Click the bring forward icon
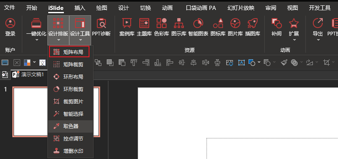This screenshot has width=338, height=159. [x=110, y=63]
